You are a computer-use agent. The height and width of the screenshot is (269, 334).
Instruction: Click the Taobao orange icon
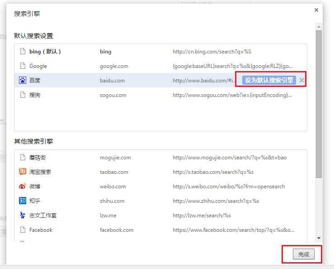pyautogui.click(x=23, y=172)
